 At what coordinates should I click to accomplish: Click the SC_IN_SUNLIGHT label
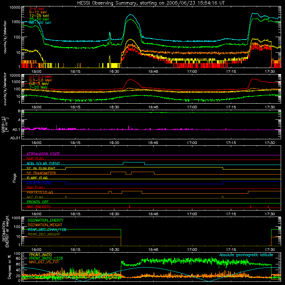[x=41, y=168]
